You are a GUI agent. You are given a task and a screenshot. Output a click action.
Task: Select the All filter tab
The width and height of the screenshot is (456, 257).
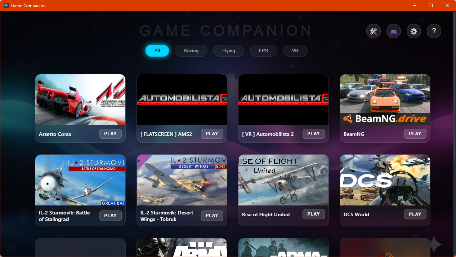(157, 51)
